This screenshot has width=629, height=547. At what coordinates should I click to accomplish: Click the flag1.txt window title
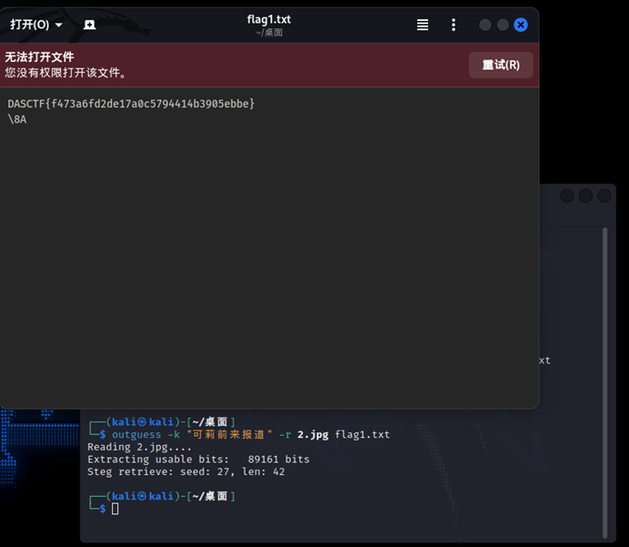click(x=269, y=19)
